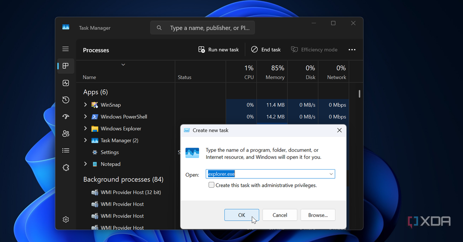Sort processes by Memory column
Viewport: 463px width, 242px height.
click(x=275, y=72)
